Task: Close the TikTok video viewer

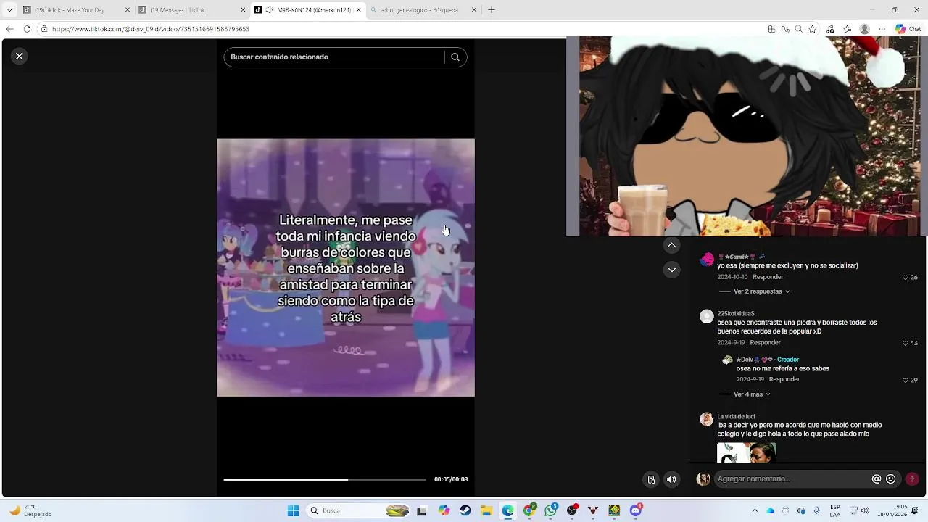Action: pyautogui.click(x=20, y=56)
